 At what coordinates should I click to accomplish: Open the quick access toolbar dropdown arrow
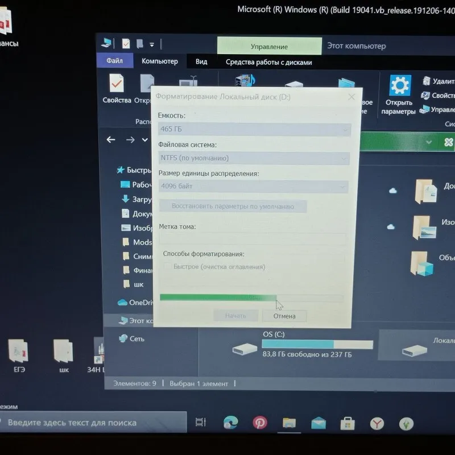152,45
